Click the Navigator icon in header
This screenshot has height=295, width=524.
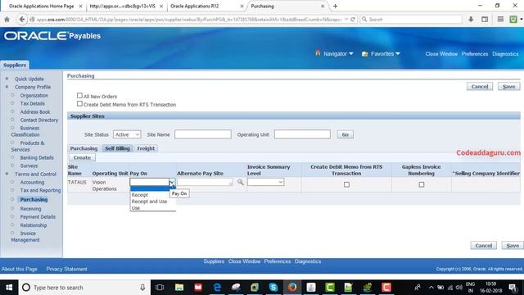tap(318, 53)
